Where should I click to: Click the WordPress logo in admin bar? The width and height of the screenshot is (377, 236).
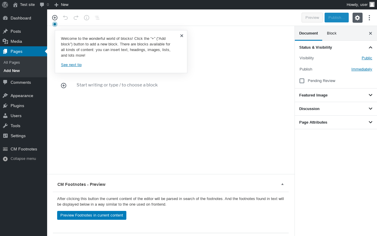pos(5,5)
